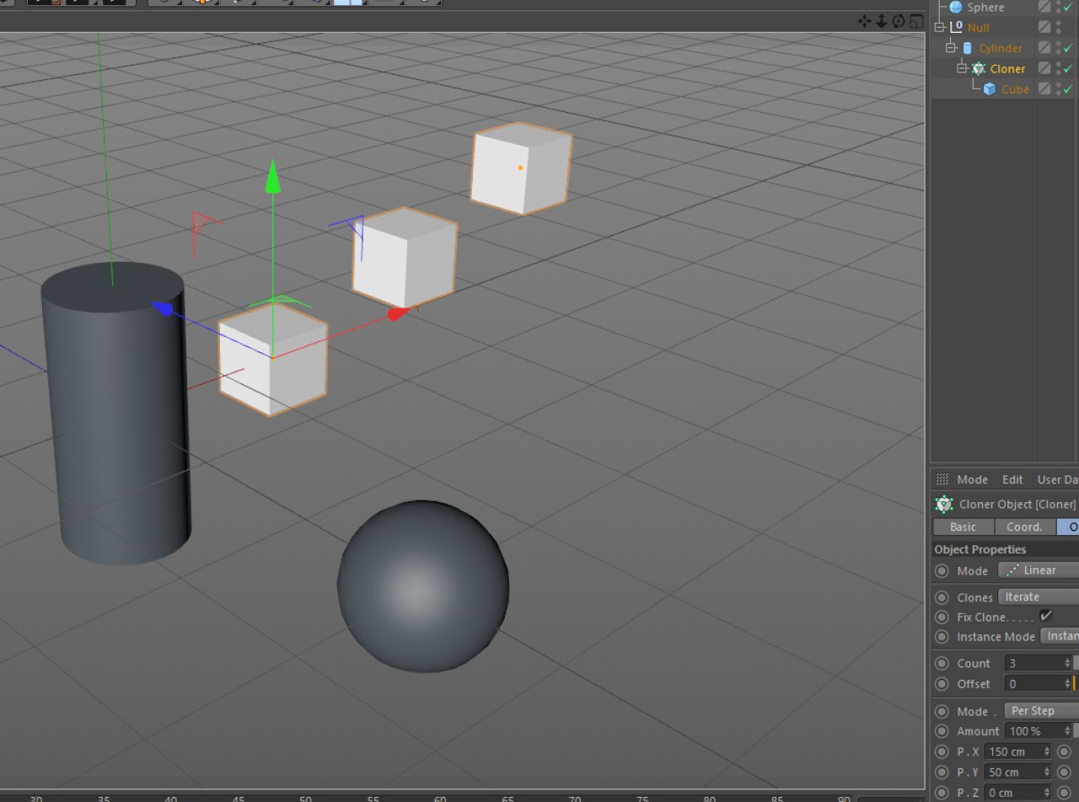Select the Cylinder object name
This screenshot has height=802, width=1079.
[1001, 49]
